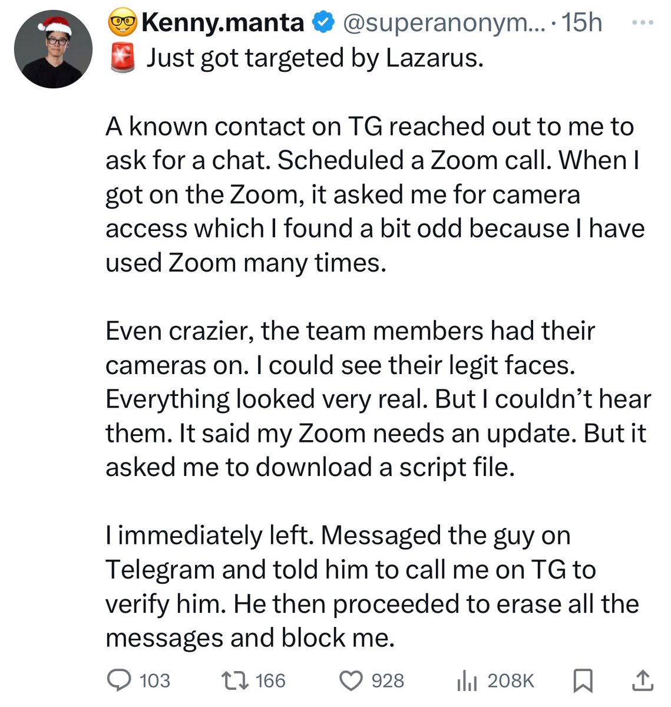Click the 15h timestamp
This screenshot has height=707, width=671.
point(582,22)
